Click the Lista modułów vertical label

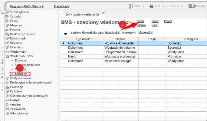(2, 69)
